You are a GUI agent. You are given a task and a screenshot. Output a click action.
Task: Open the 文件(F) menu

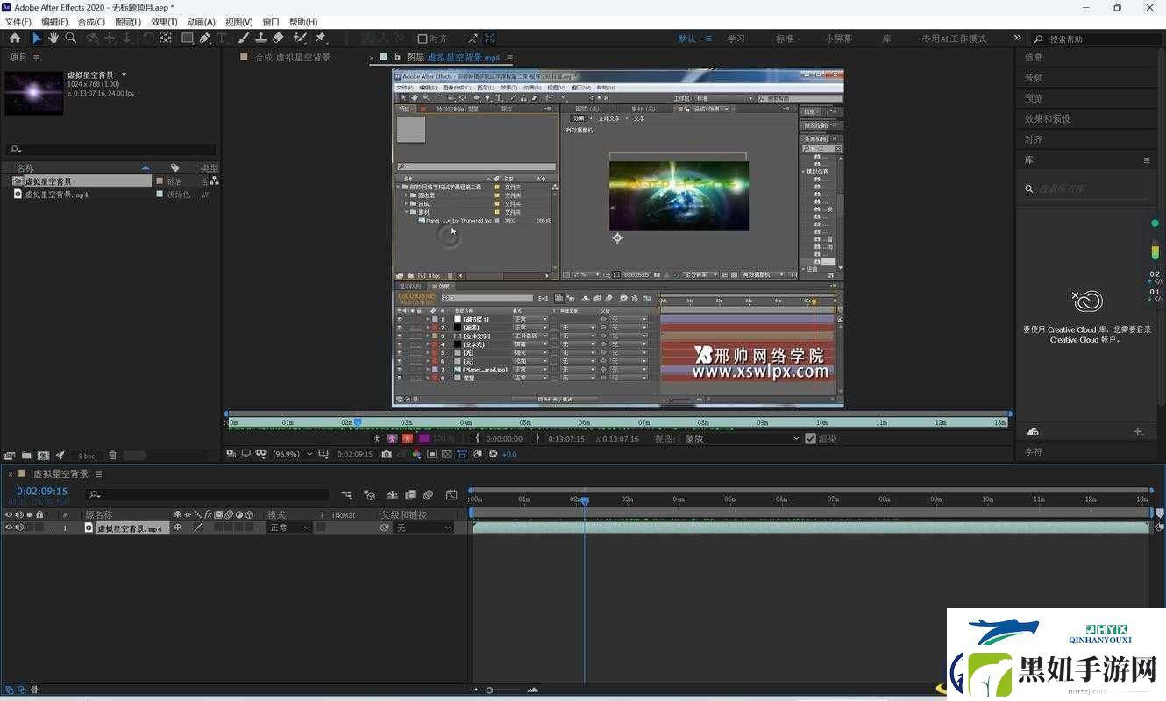tap(18, 22)
